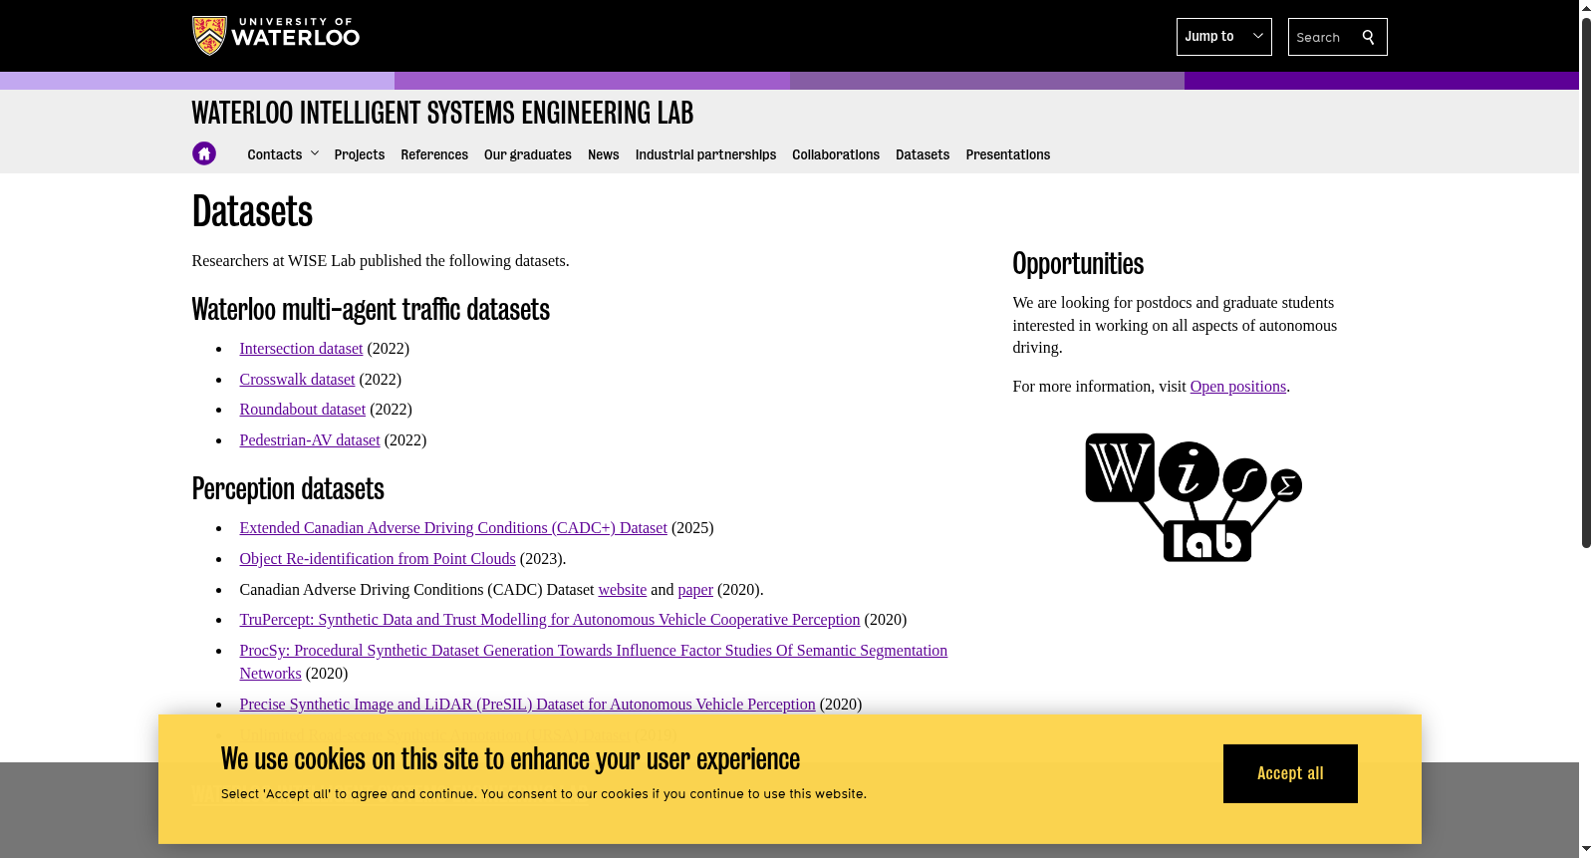Open Object Re-identification from Point Clouds
This screenshot has width=1594, height=858.
pos(378,559)
